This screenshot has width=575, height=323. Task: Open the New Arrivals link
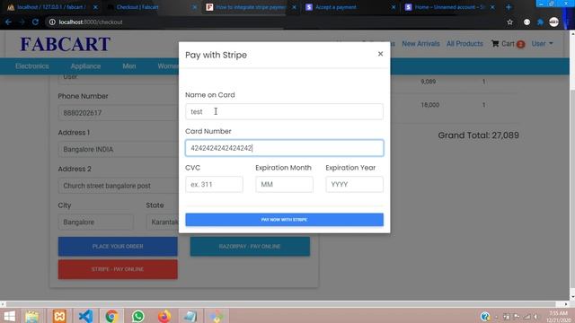420,44
